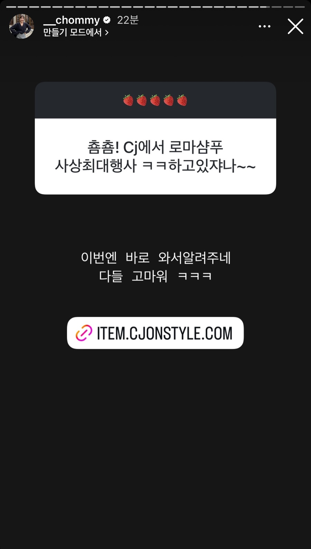Close the story with the X icon
Screen dimensions: 311x549
point(295,26)
